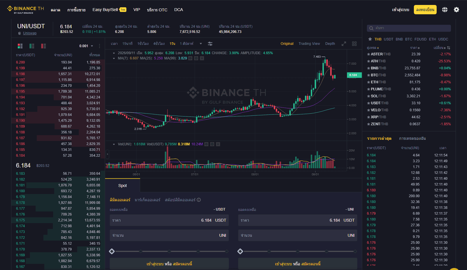This screenshot has width=467, height=270.
Task: Click the sell-side amount slider handle
Action: click(x=240, y=251)
